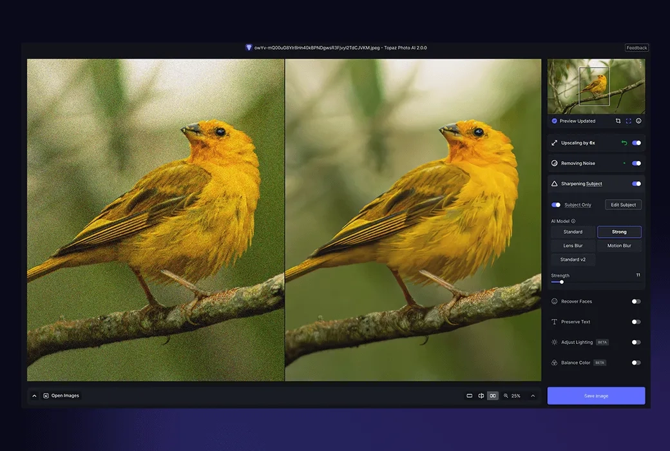Click the Preview Updated status text

click(x=577, y=121)
